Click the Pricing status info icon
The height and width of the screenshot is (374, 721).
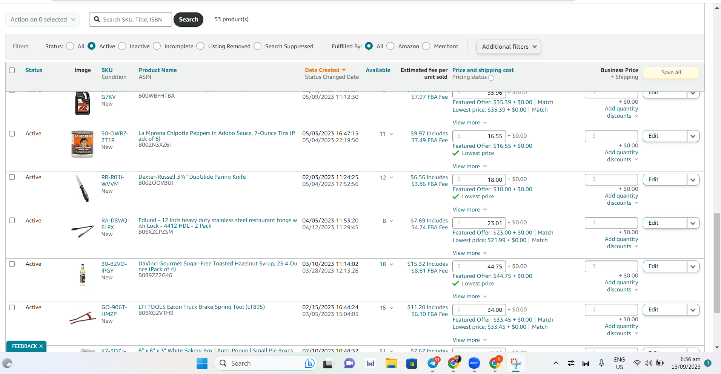click(x=491, y=78)
